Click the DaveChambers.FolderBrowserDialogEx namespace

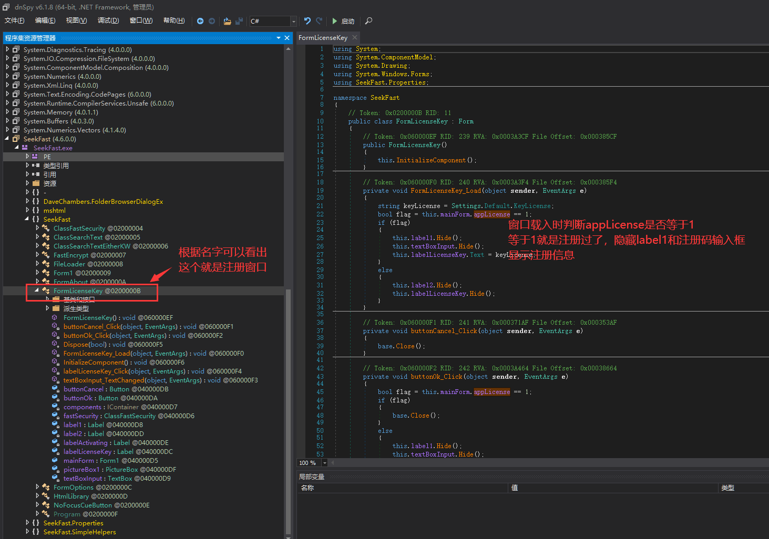pos(103,201)
